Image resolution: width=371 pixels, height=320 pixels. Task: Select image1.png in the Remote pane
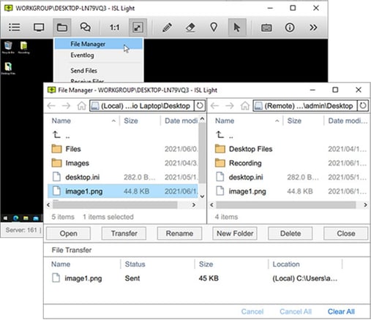pyautogui.click(x=289, y=191)
